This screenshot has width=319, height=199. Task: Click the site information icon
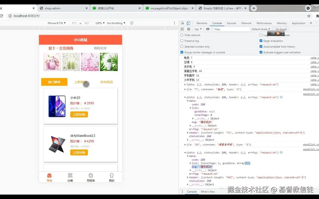click(x=10, y=16)
